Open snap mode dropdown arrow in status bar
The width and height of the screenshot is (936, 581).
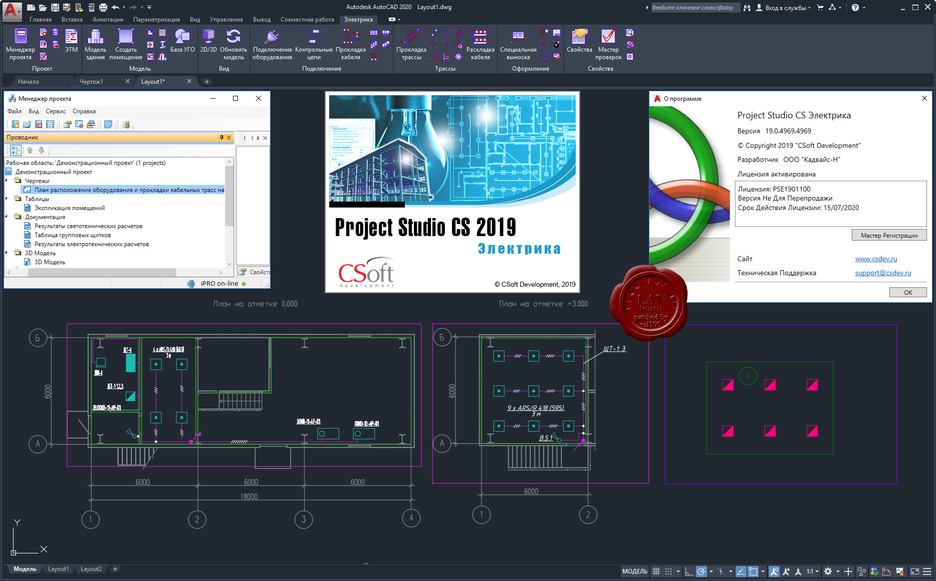(678, 571)
